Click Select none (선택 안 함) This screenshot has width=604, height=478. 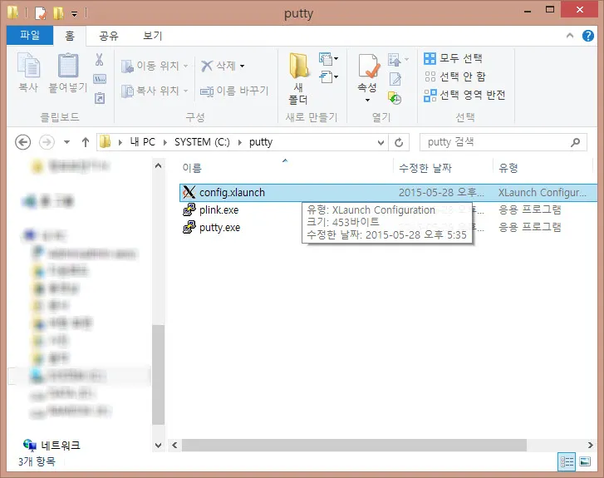(x=454, y=76)
